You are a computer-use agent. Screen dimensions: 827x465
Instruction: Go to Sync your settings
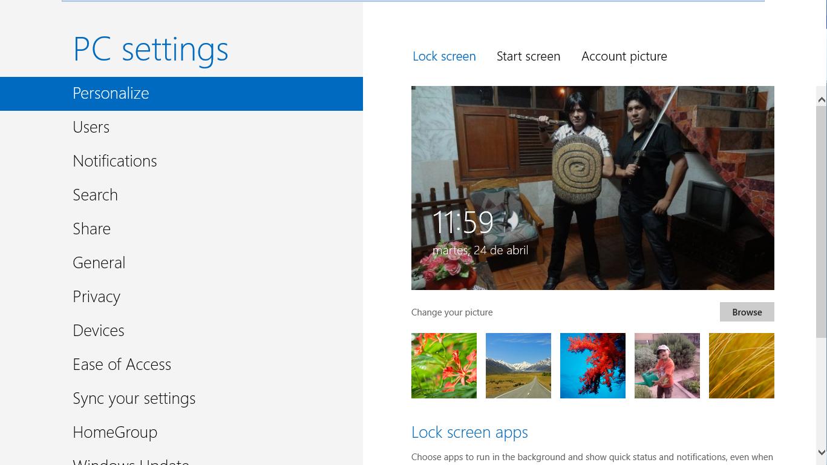pyautogui.click(x=134, y=398)
